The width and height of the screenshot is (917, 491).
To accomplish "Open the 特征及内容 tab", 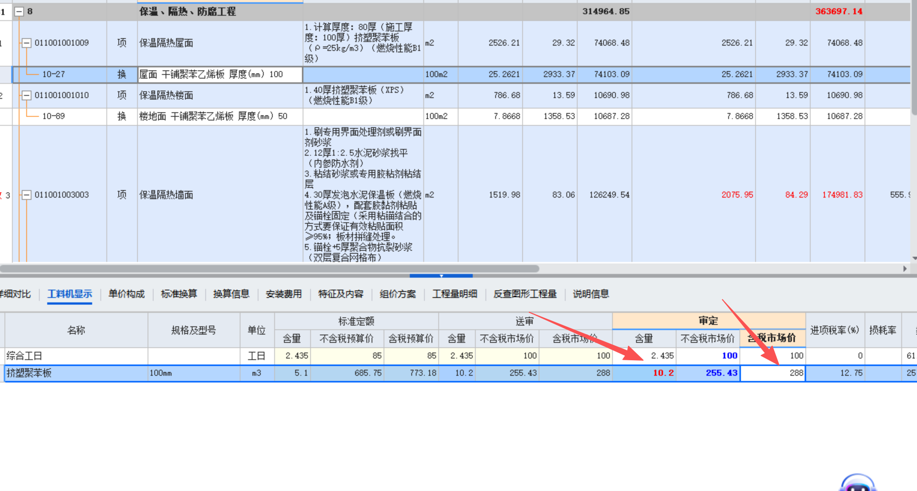I will pyautogui.click(x=341, y=294).
